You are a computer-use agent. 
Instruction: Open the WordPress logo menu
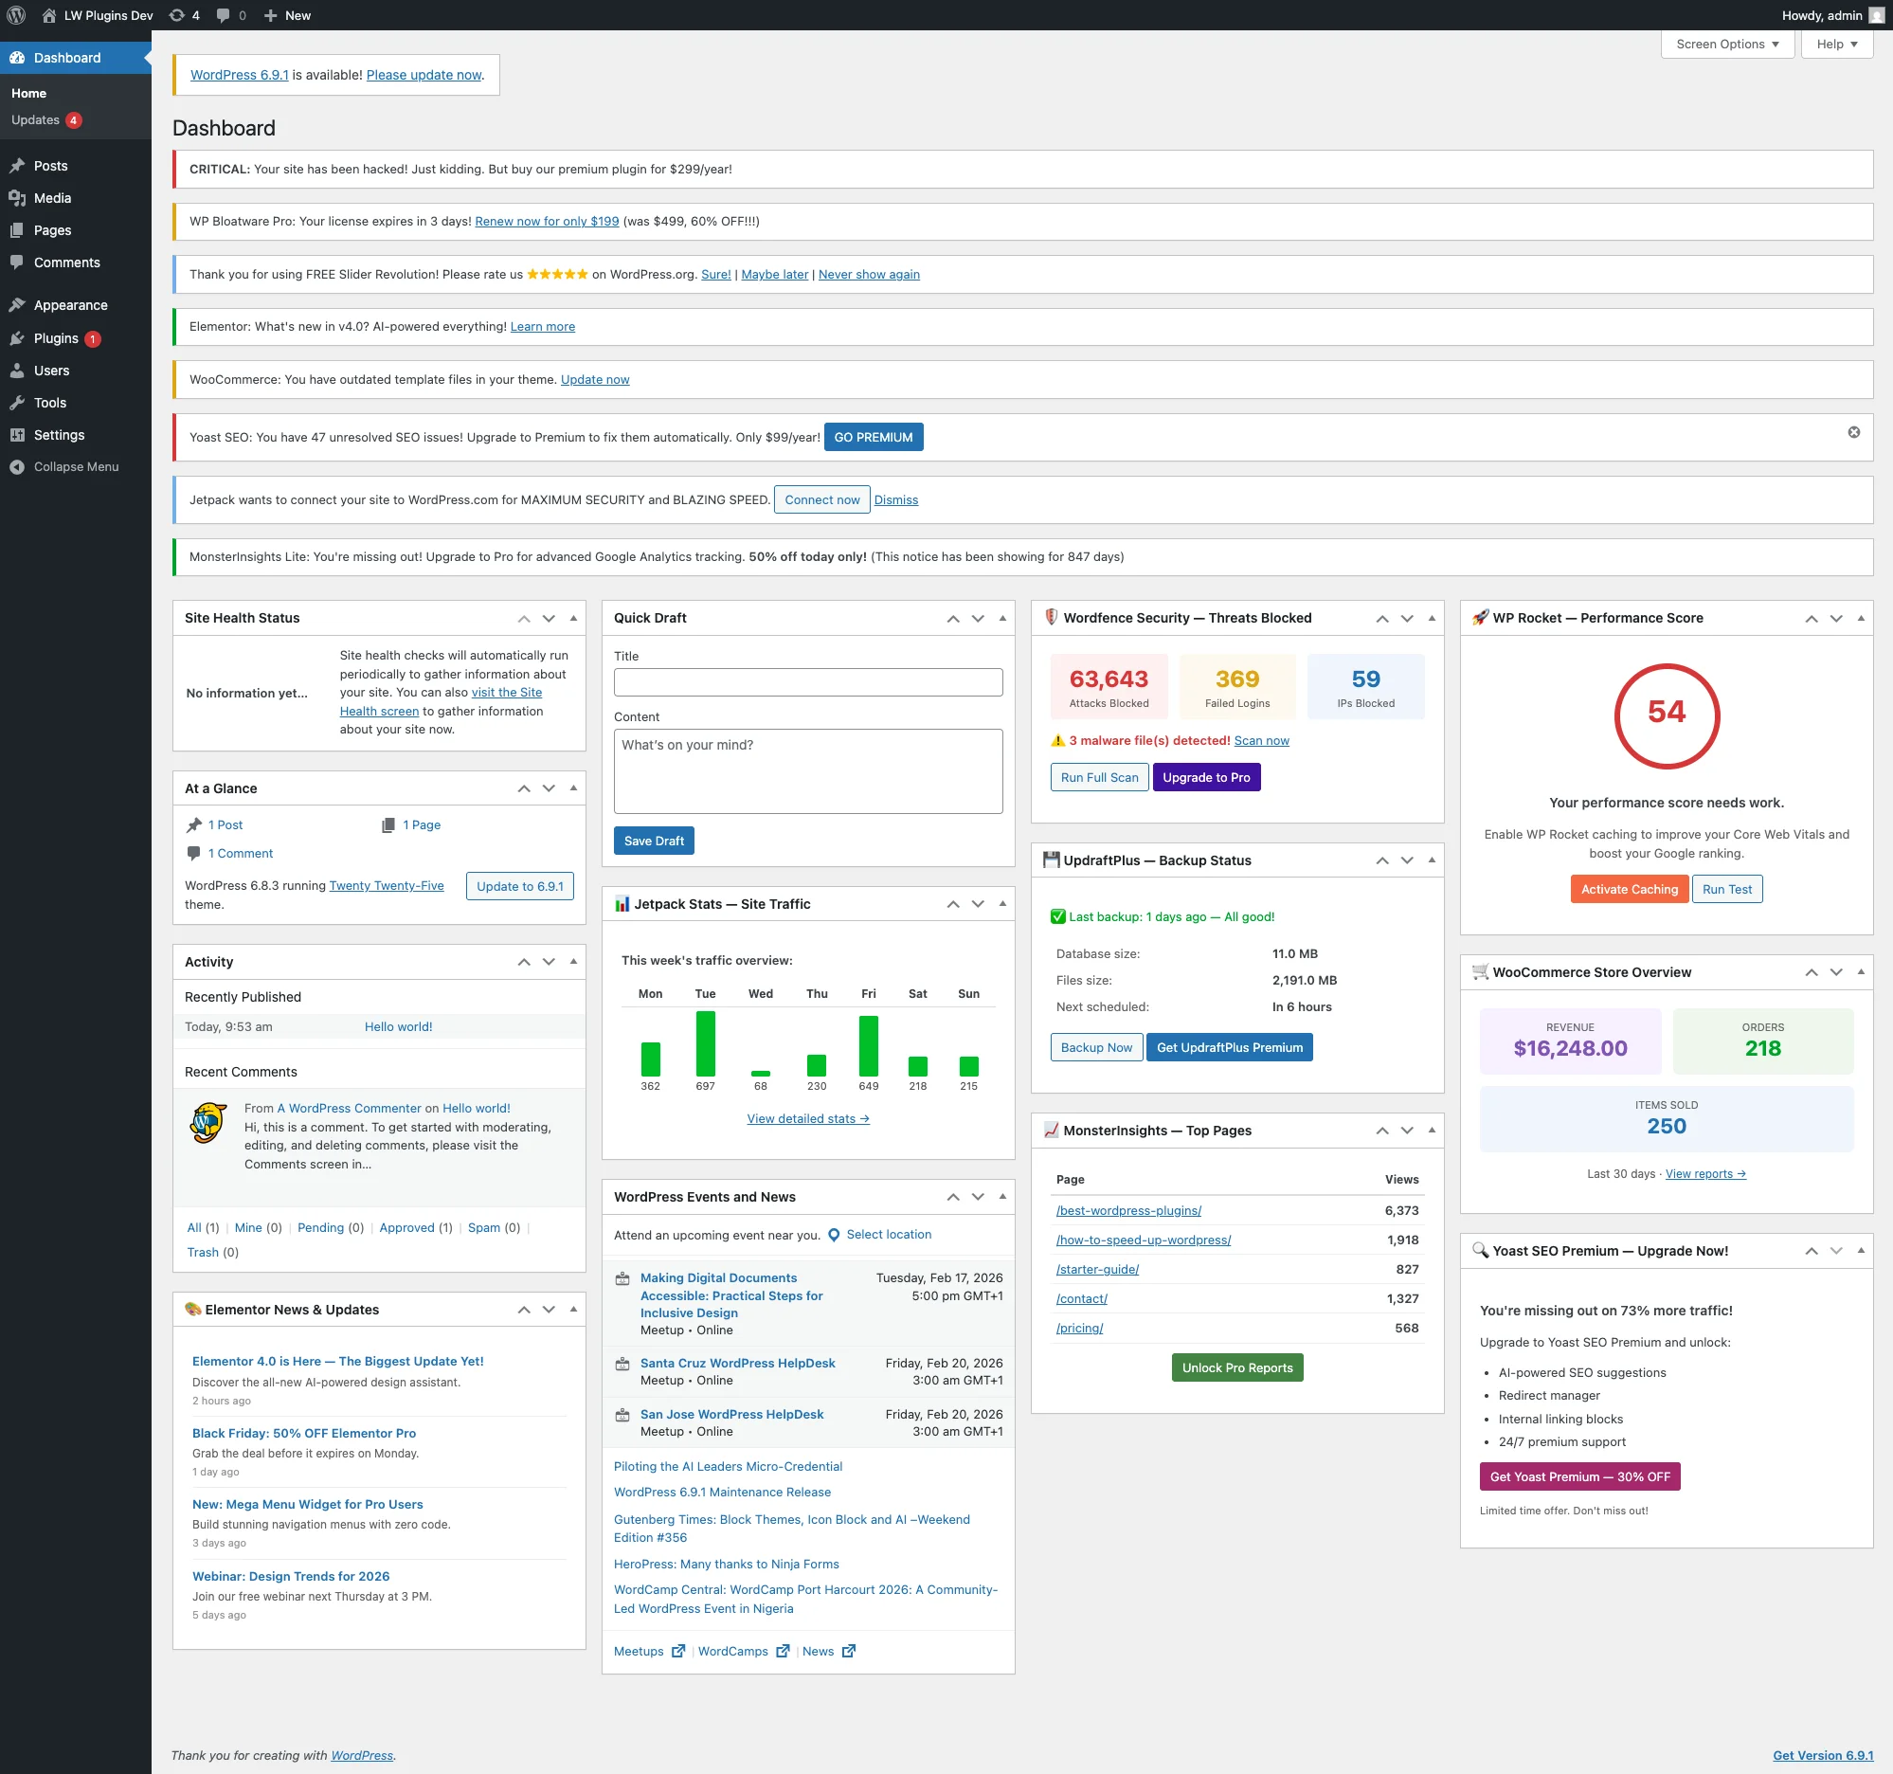(15, 15)
